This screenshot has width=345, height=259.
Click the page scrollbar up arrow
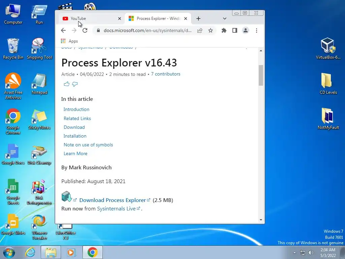[261, 51]
